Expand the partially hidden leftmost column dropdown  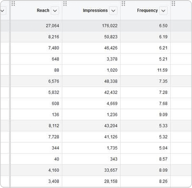pos(2,10)
